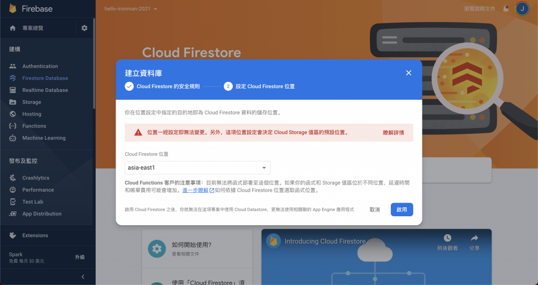
Task: Open Functions in sidebar
Action: pos(34,126)
